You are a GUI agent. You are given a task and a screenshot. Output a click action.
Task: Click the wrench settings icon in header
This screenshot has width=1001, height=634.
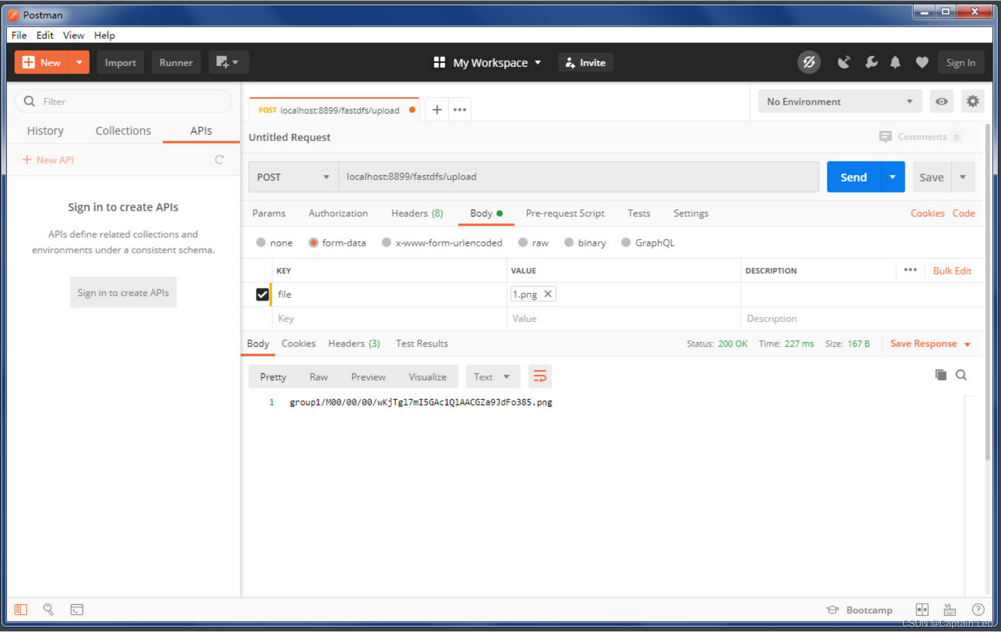pos(871,63)
